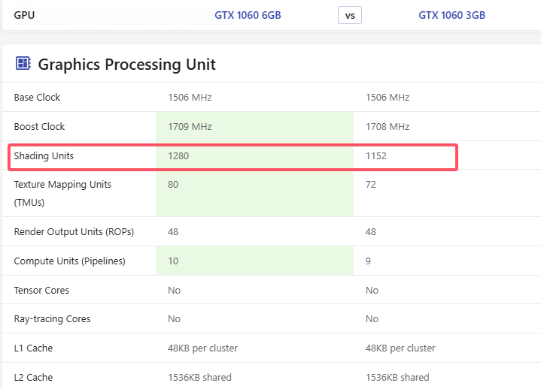Click the 80 TMUs value
The height and width of the screenshot is (389, 541).
173,185
